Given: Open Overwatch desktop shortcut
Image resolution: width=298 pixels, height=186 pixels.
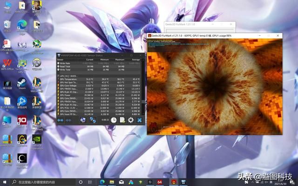Looking at the screenshot, I should (37, 65).
